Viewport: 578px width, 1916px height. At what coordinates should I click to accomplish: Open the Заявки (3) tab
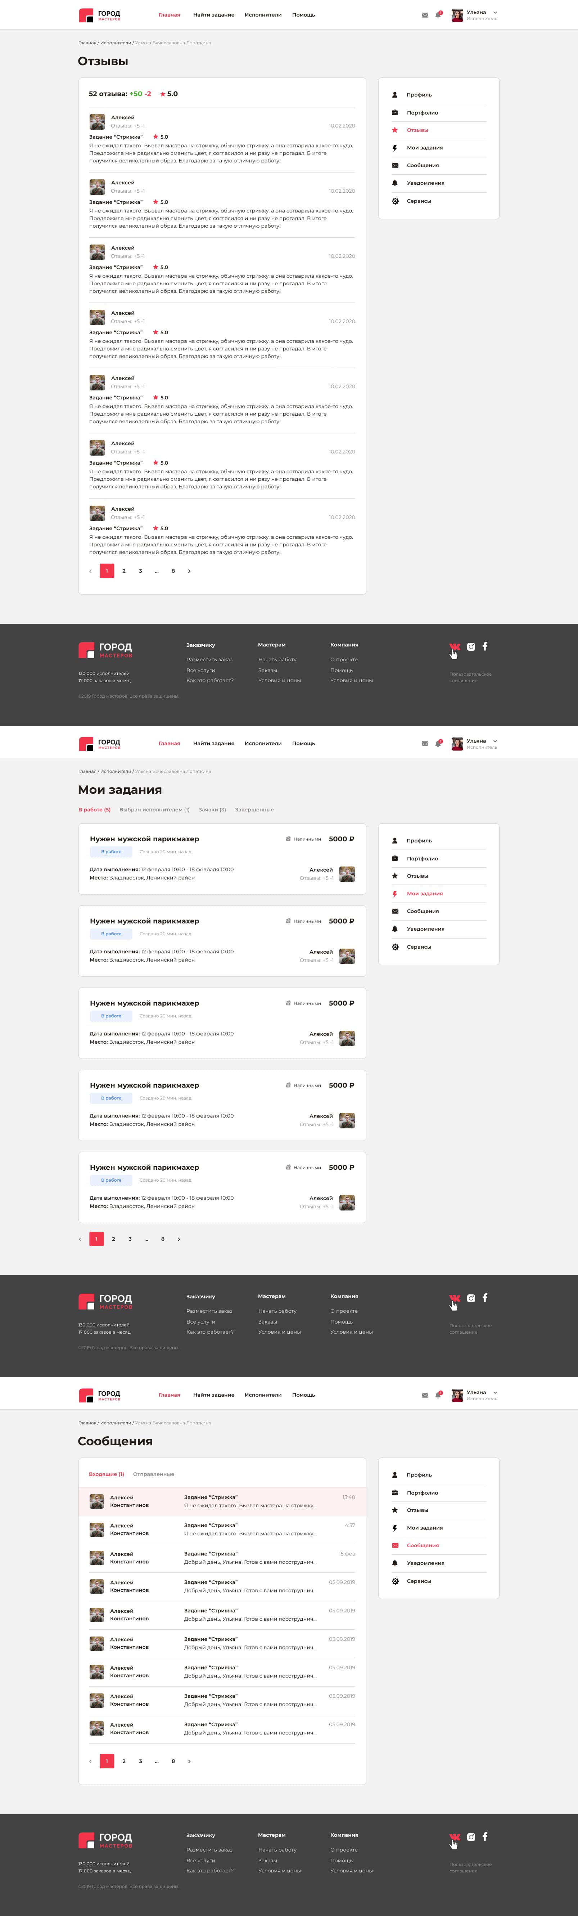point(212,810)
